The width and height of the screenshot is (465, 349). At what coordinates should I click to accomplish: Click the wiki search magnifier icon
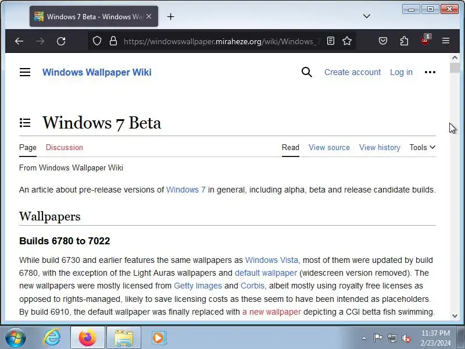307,72
